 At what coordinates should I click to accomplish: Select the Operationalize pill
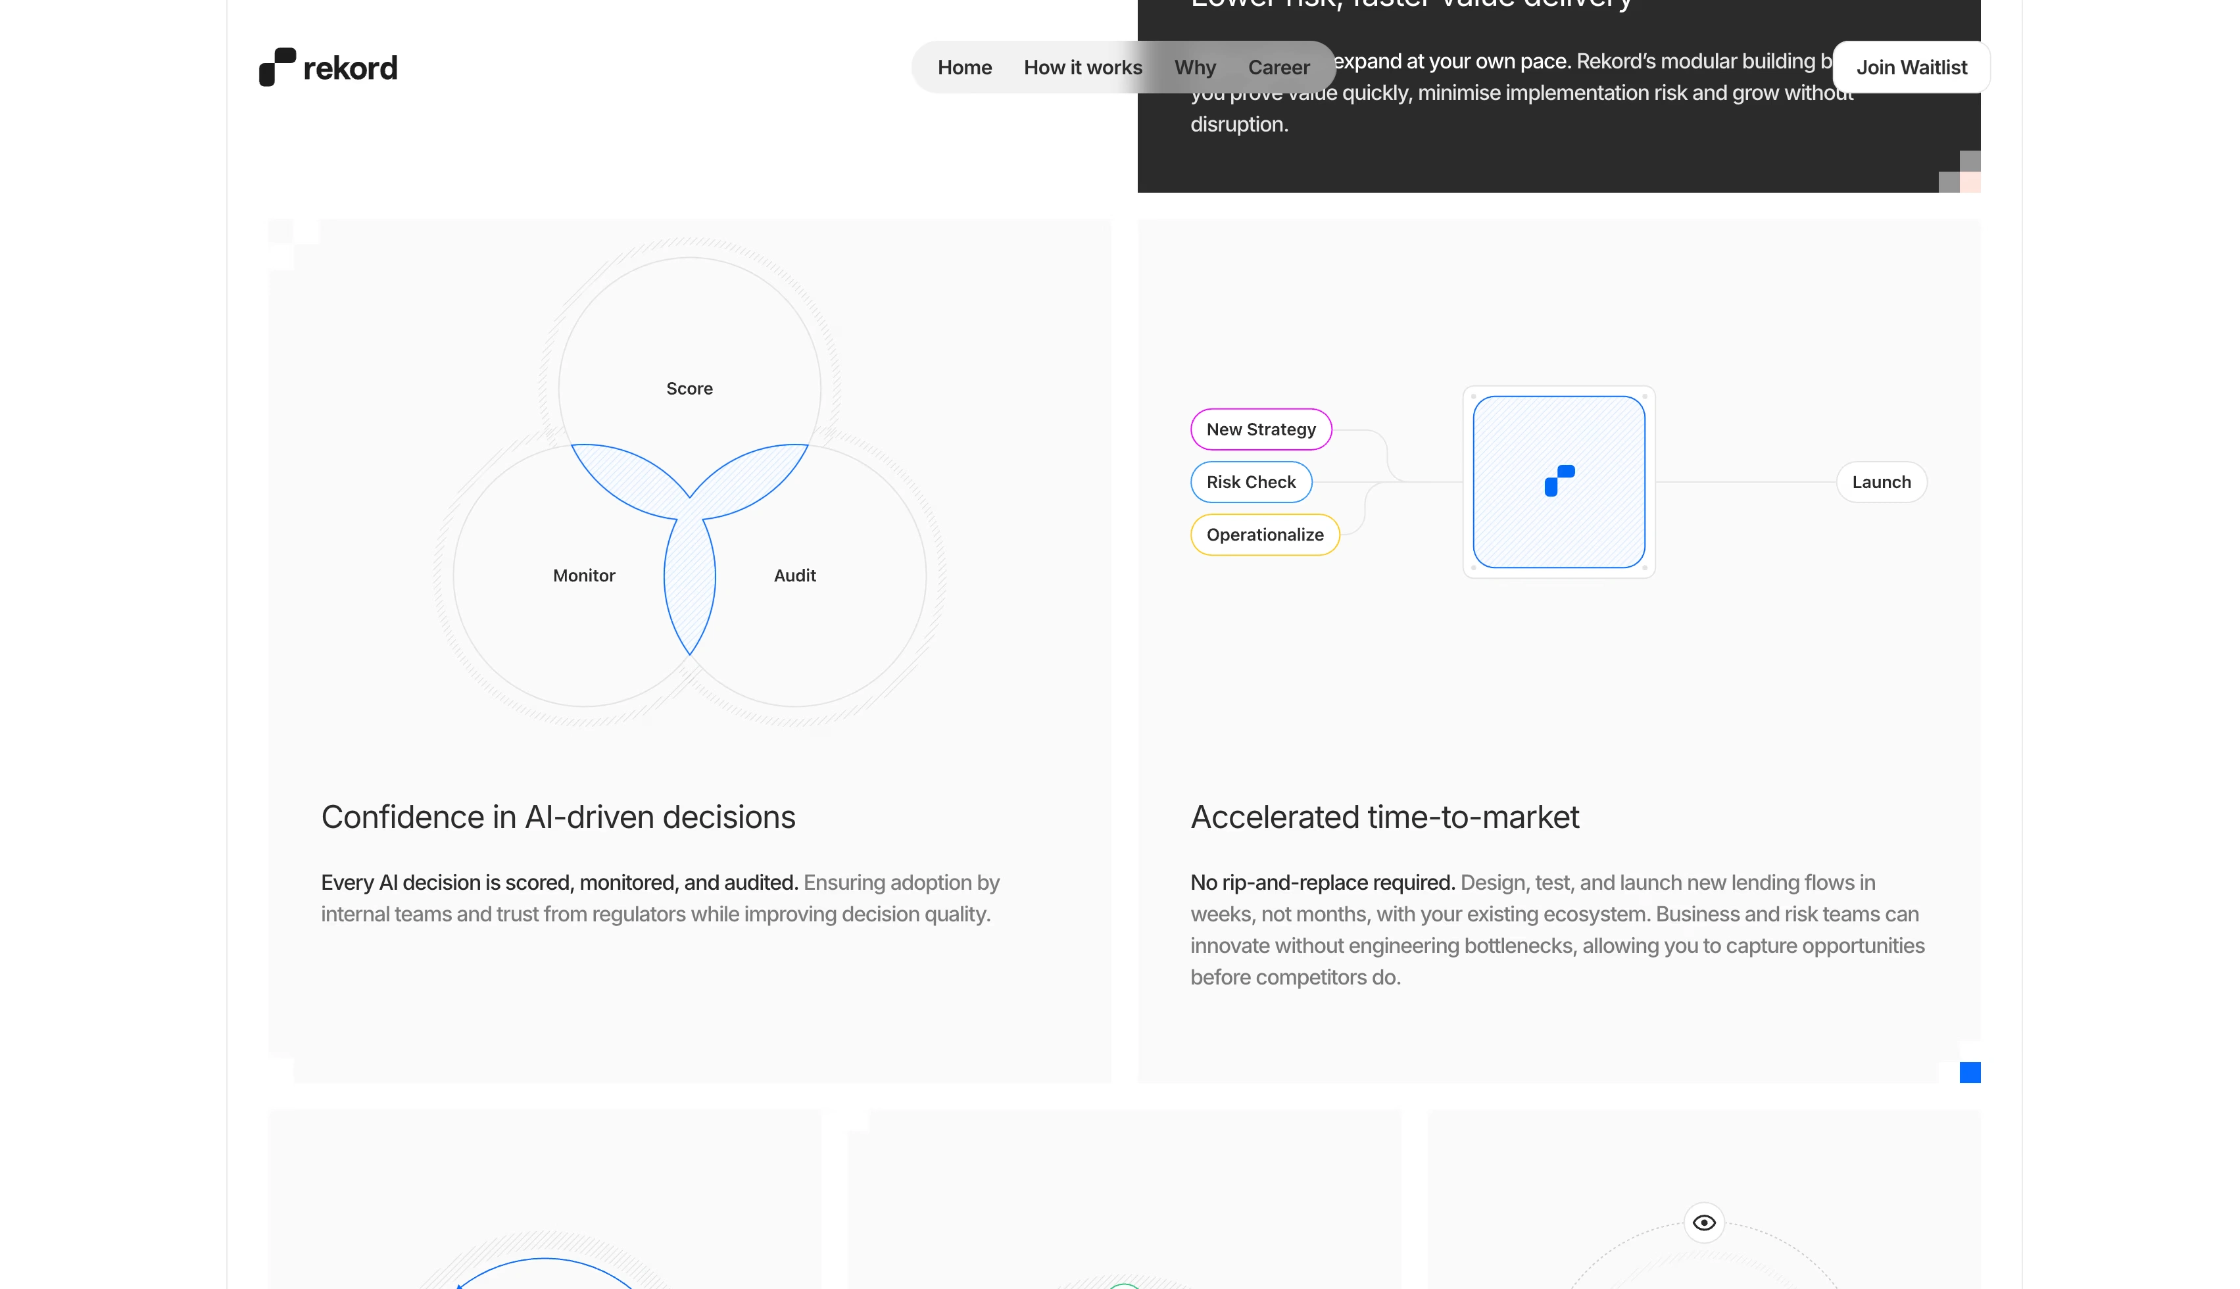coord(1265,535)
